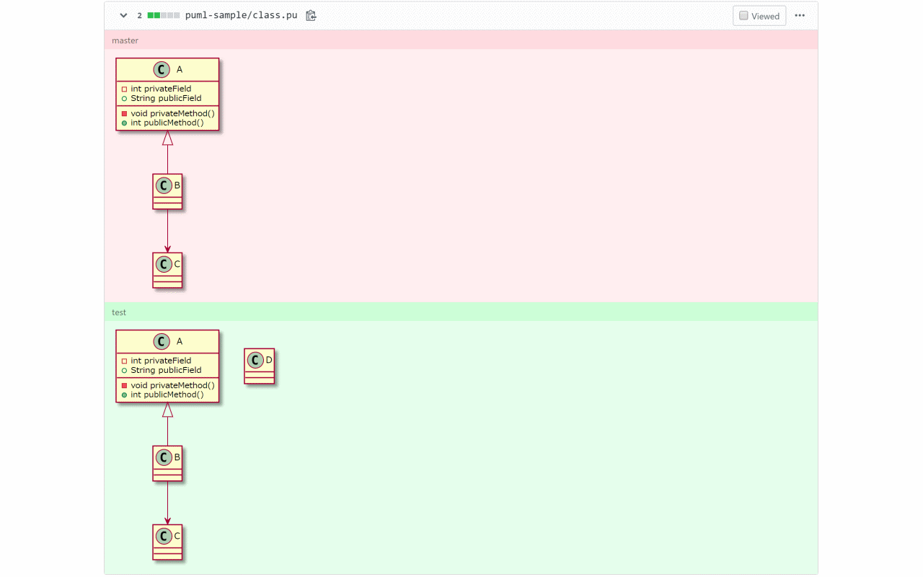Open the file options ellipsis menu
Viewport: 923px width, 577px height.
[x=800, y=15]
